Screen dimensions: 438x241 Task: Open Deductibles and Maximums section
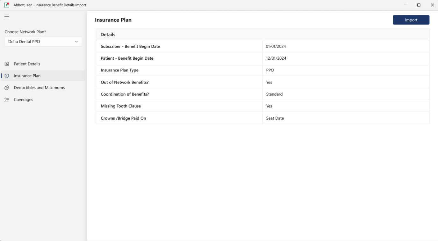tap(39, 88)
